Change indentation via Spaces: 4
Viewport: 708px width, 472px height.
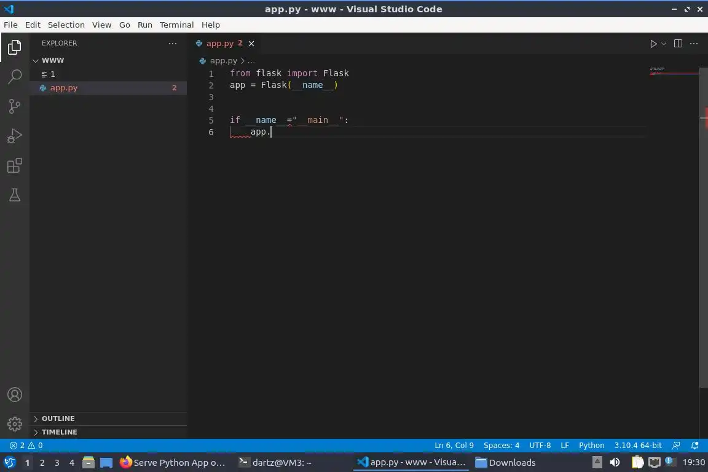point(502,446)
